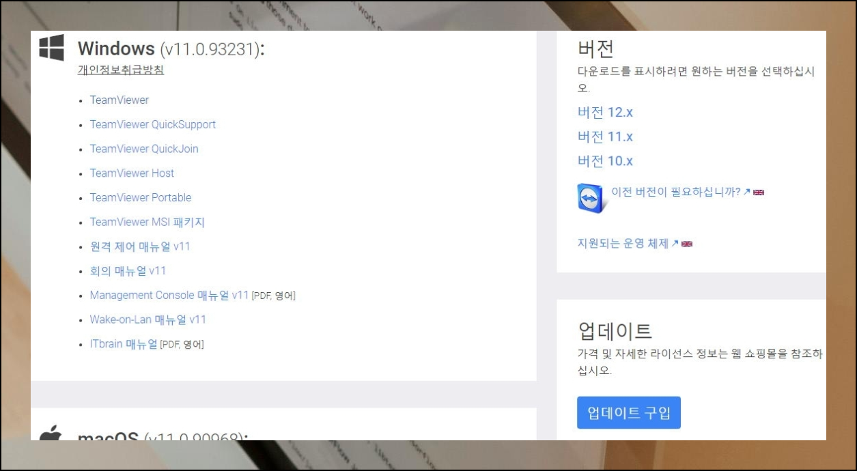Screen dimensions: 857x471
Task: Open the 개인정보취급방침 link
Action: [121, 70]
